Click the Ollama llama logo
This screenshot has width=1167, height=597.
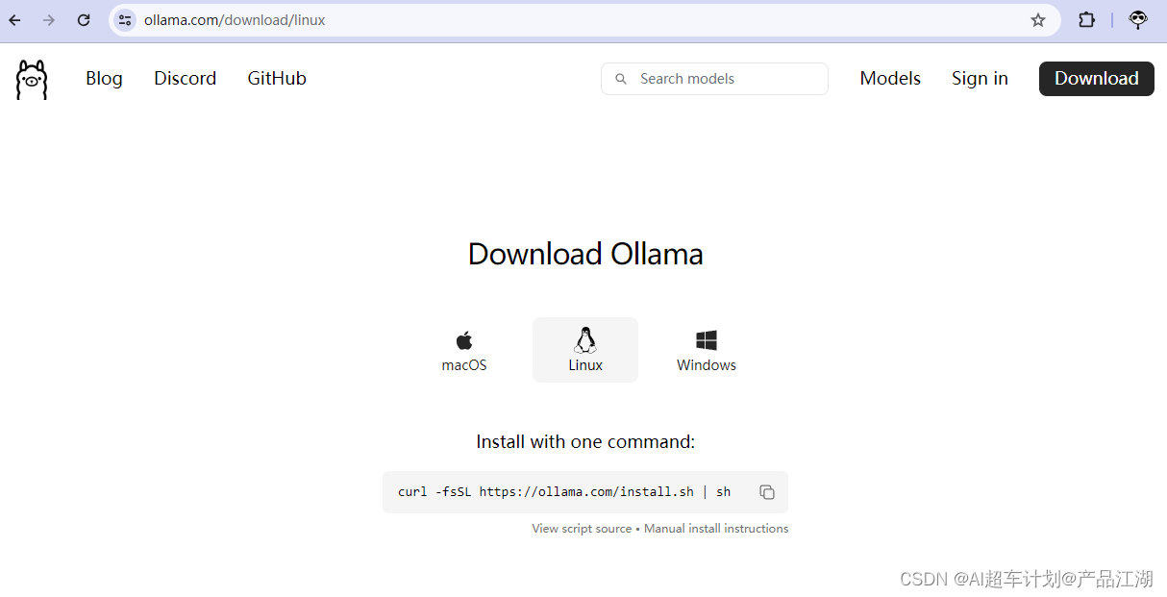click(x=32, y=80)
